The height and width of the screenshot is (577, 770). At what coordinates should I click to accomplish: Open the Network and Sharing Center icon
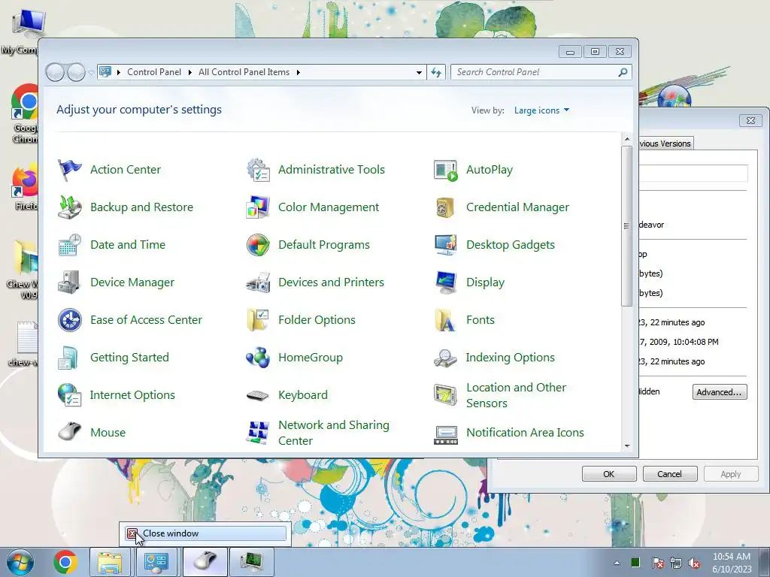[258, 432]
